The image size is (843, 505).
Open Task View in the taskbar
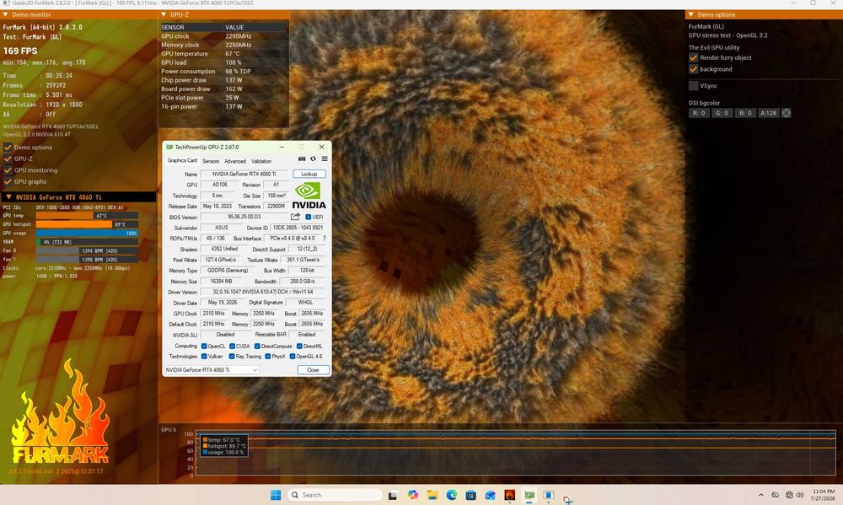393,495
